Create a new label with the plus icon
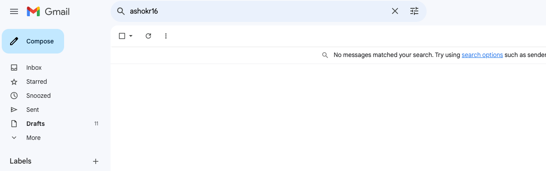Screen dimensions: 546x171 [x=96, y=161]
